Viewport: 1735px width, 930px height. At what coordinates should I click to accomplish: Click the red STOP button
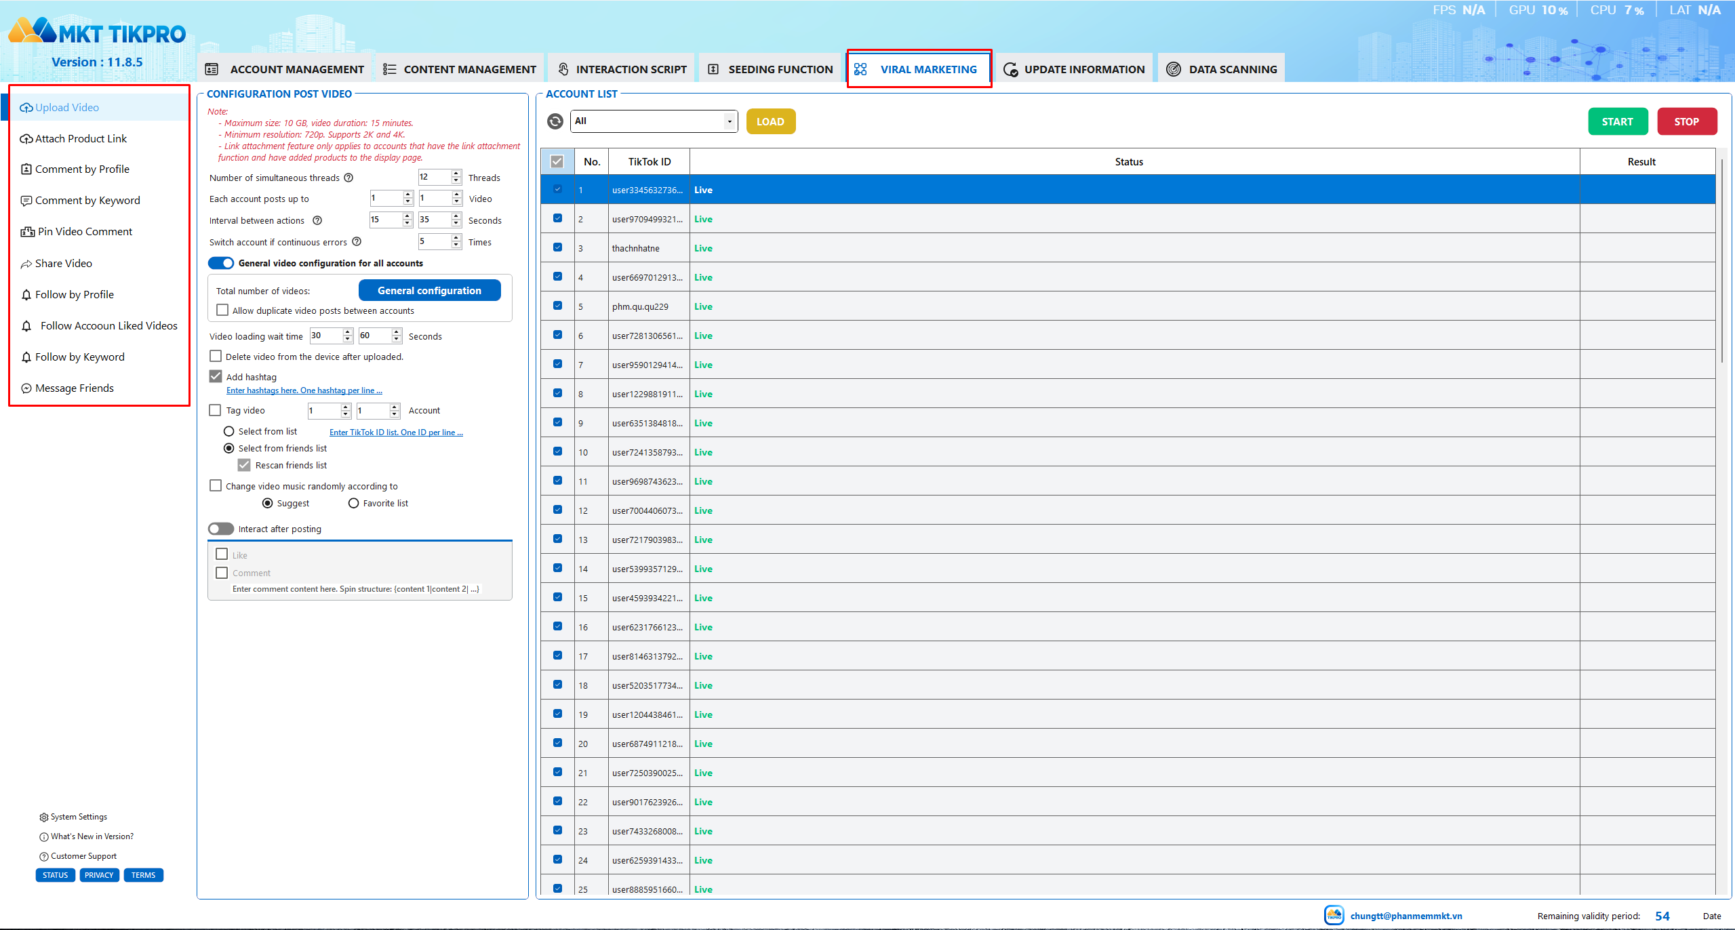1686,121
